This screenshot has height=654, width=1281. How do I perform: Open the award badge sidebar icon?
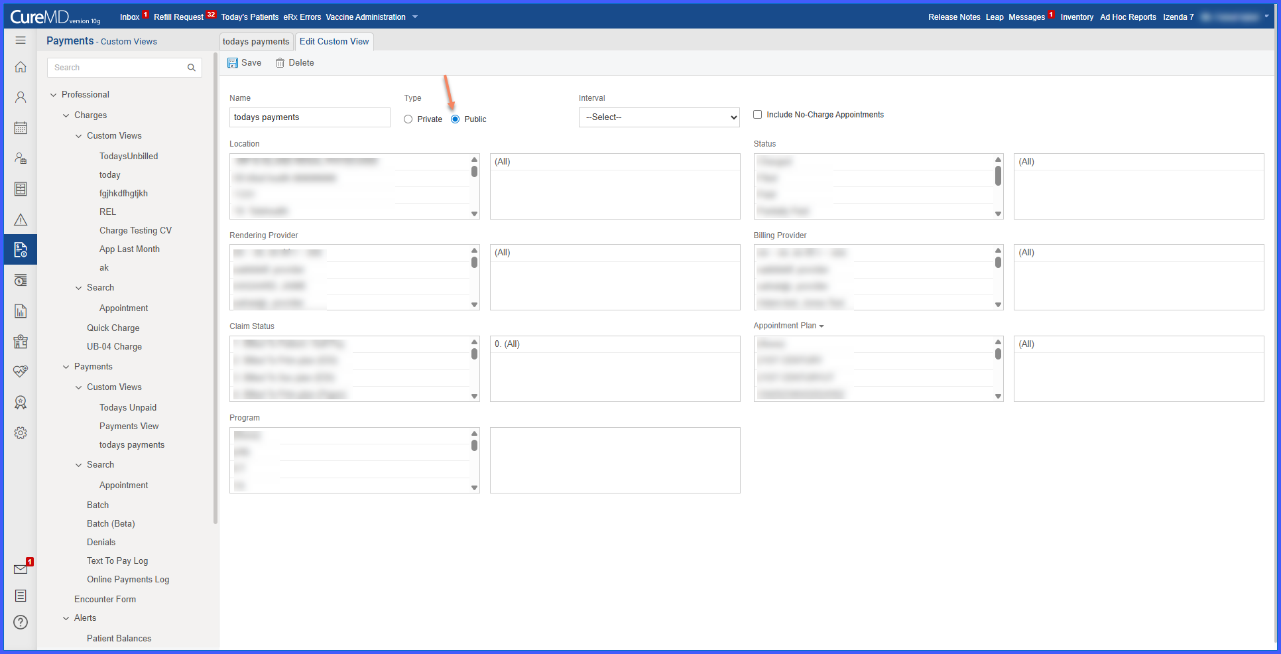pos(21,403)
